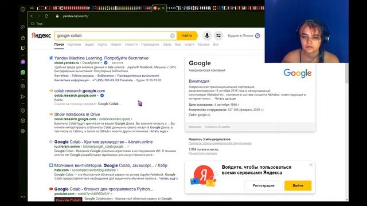This screenshot has width=367, height=206.
Task: Open Google Colab блокнот для программиста result
Action: click(x=104, y=189)
